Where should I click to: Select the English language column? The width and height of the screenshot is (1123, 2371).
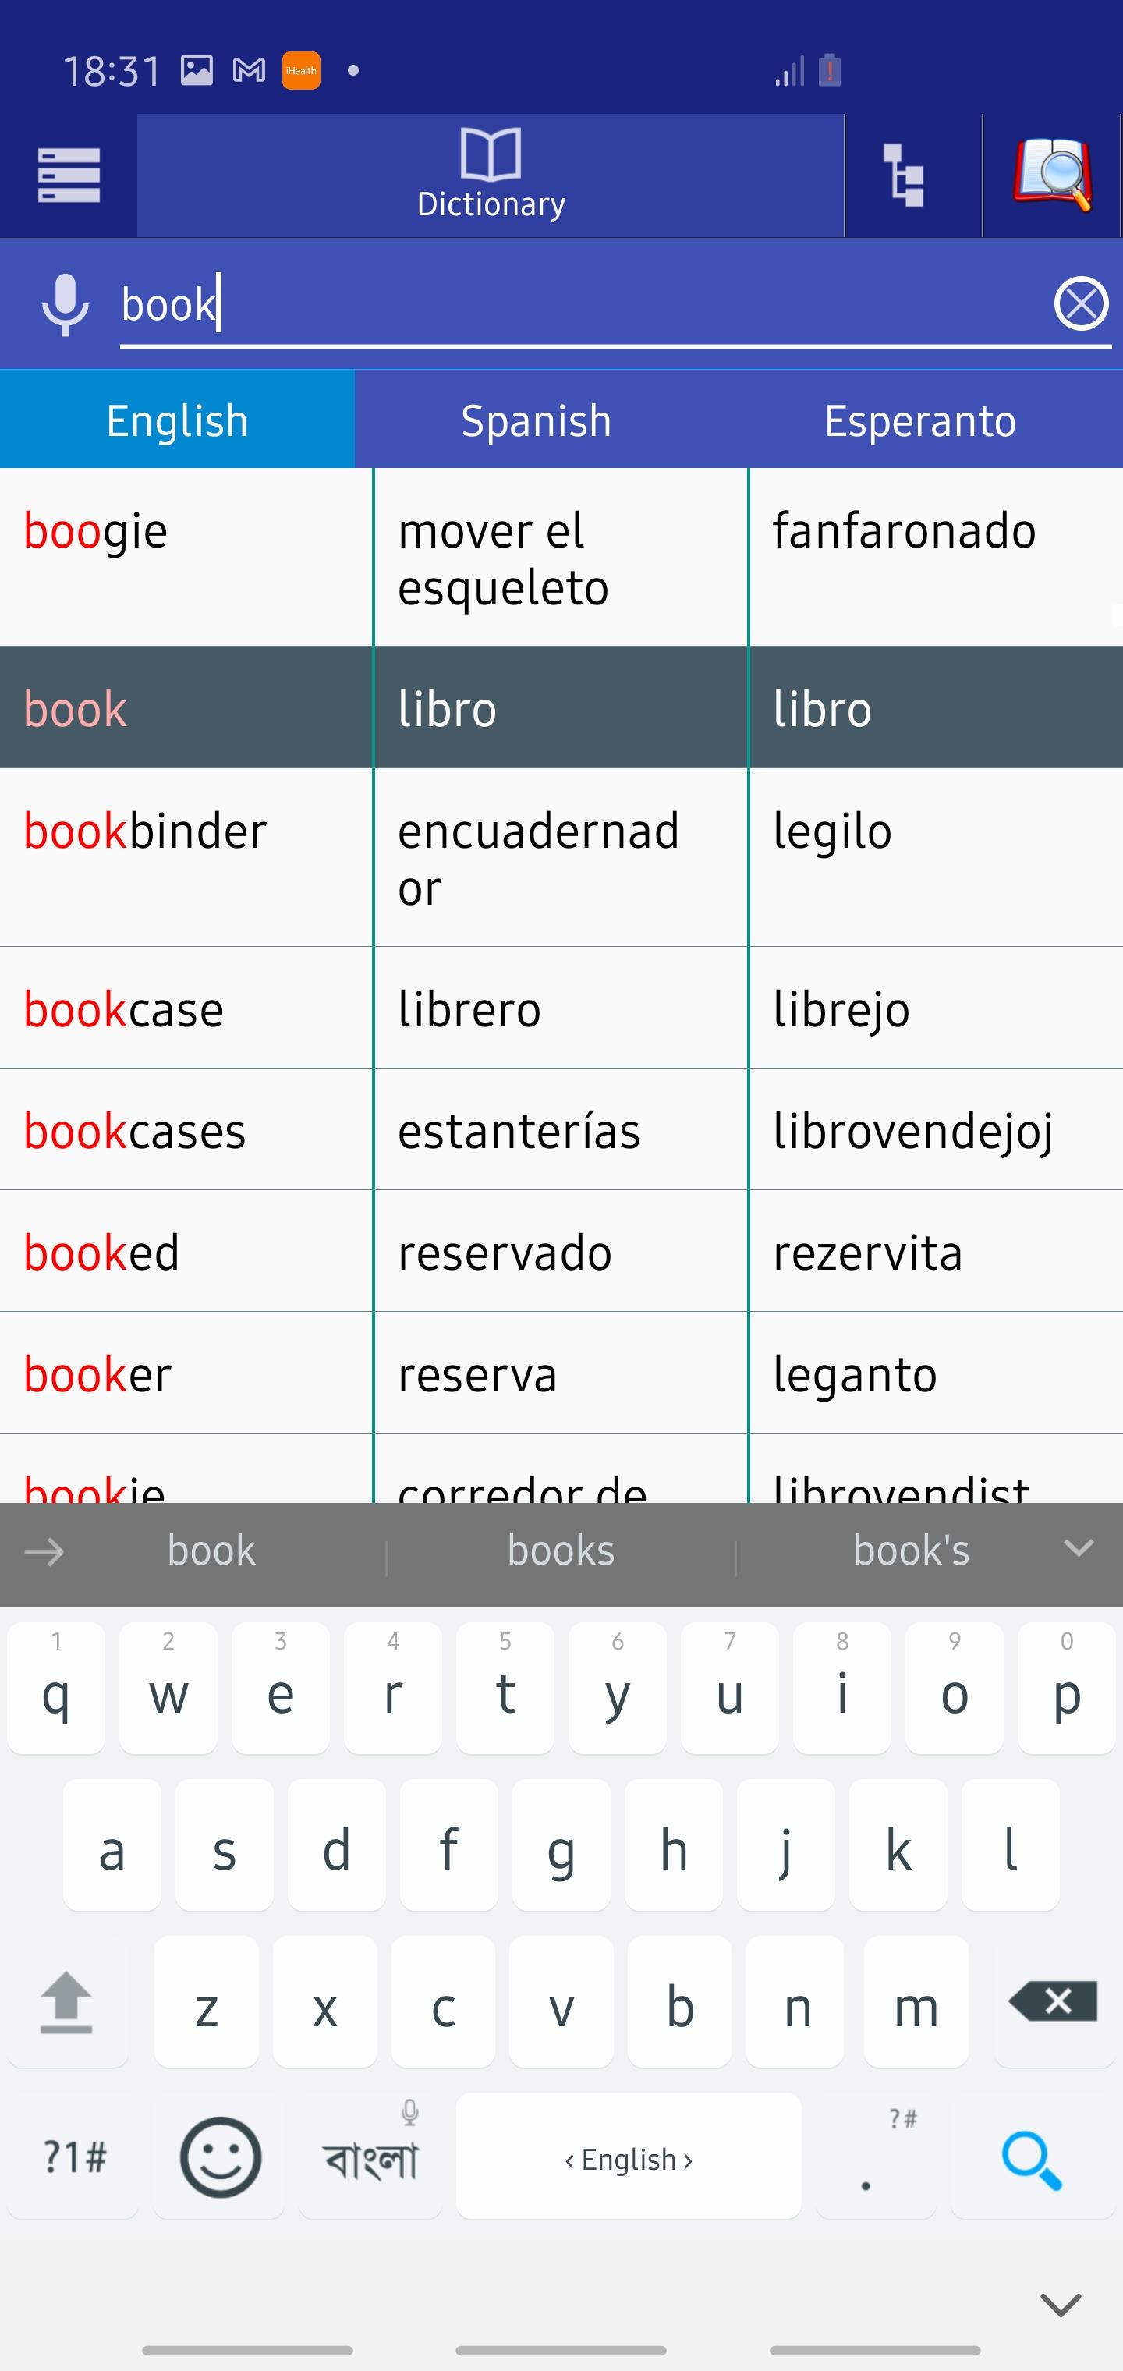[178, 420]
